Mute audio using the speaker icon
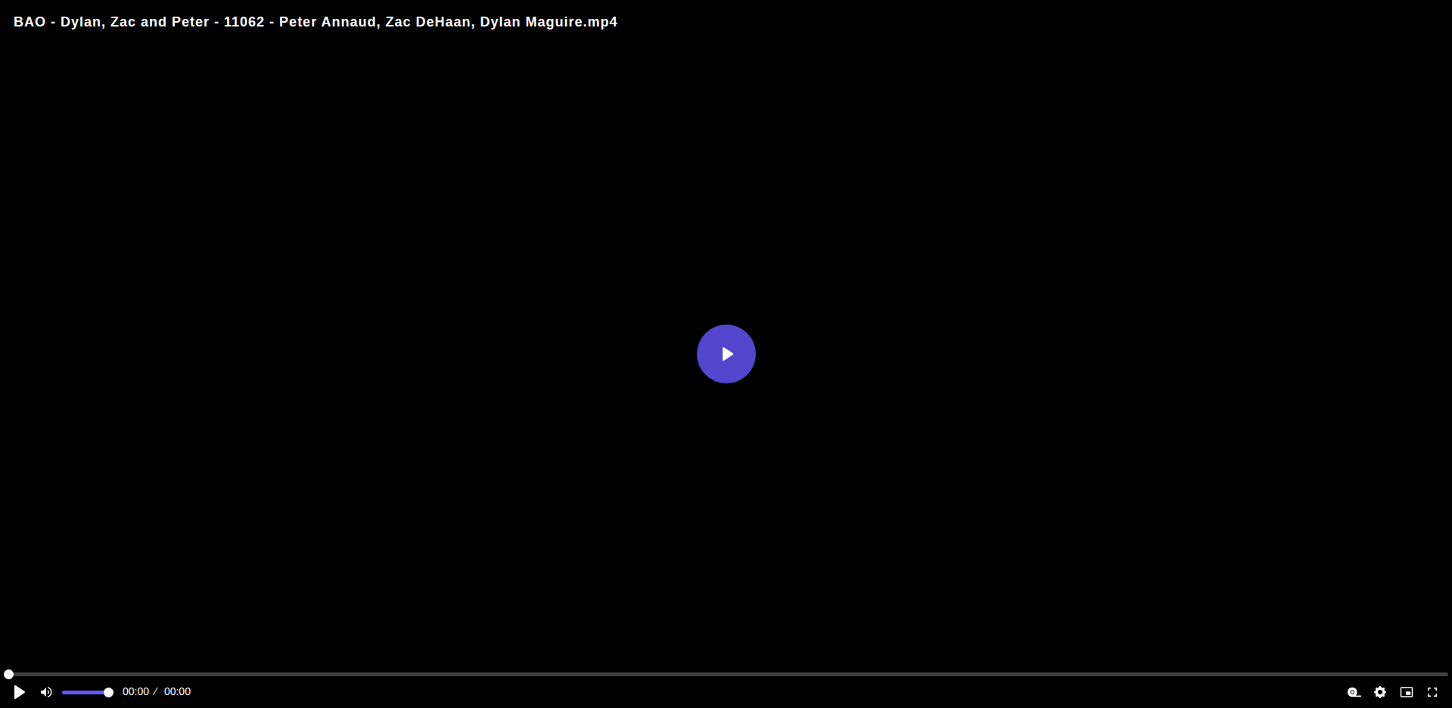This screenshot has width=1452, height=708. (46, 692)
